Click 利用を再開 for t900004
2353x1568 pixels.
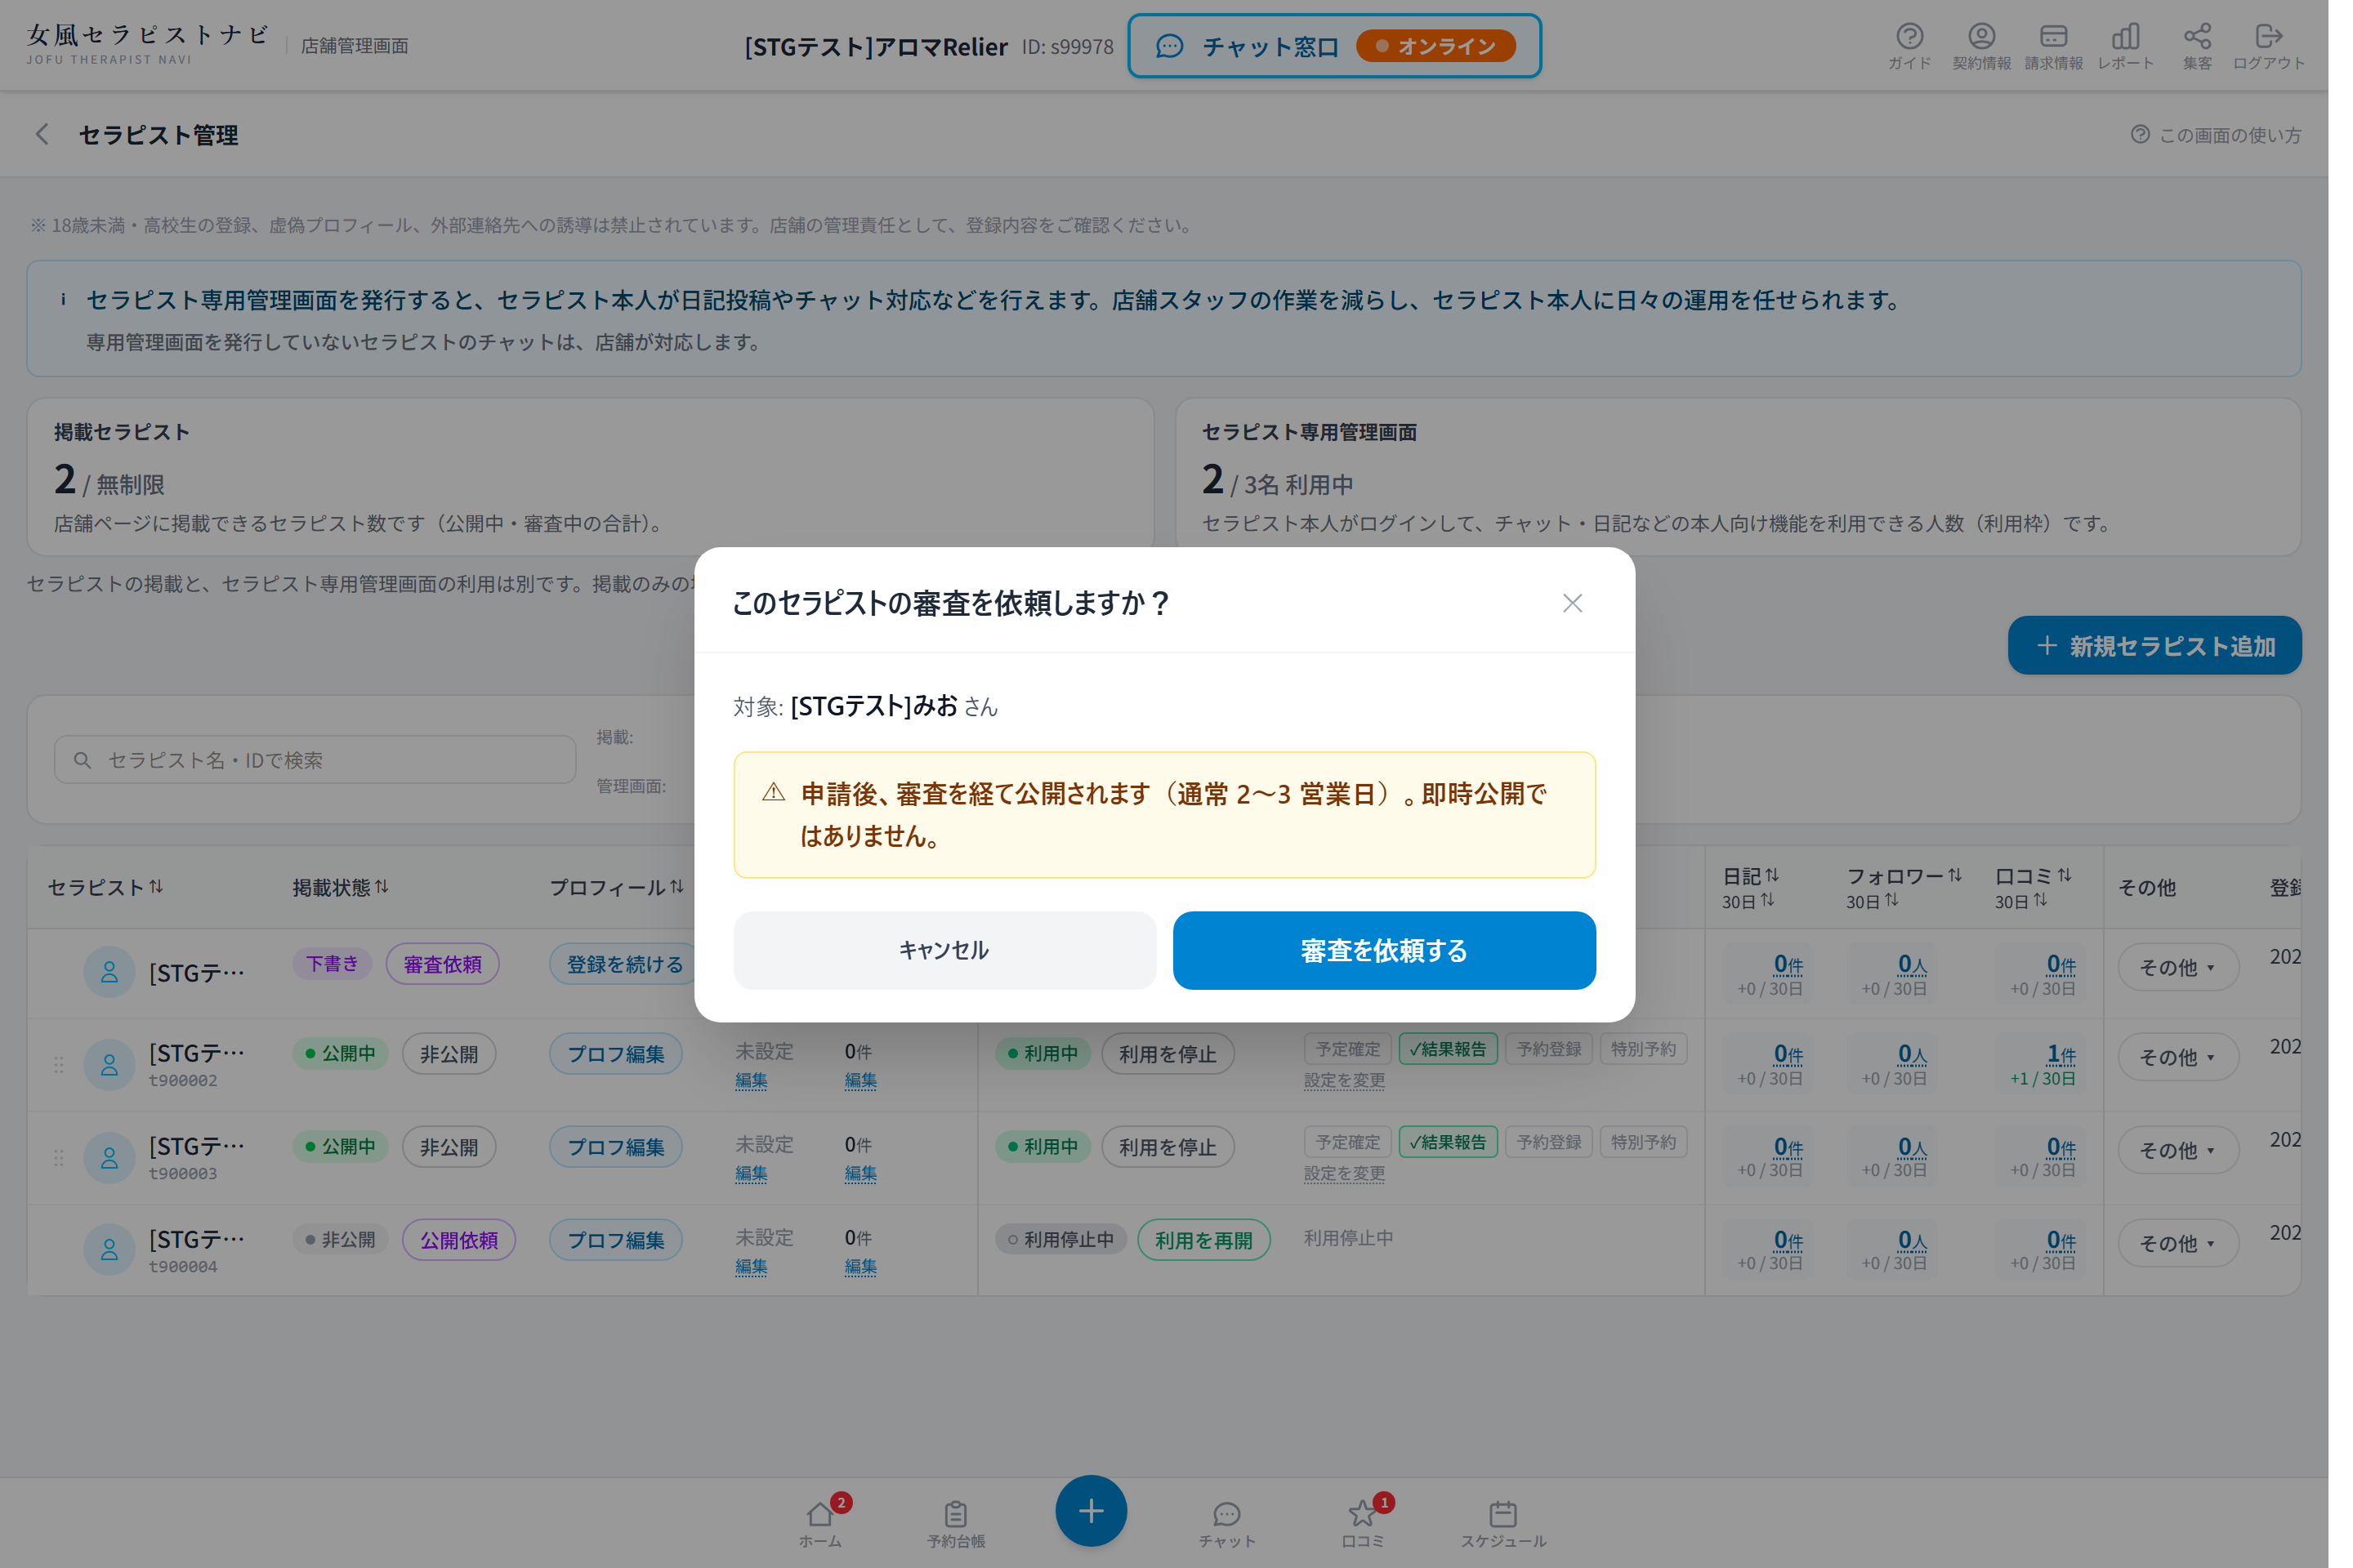pyautogui.click(x=1203, y=1240)
